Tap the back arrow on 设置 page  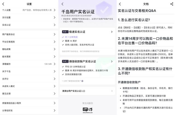pyautogui.click(x=3, y=4)
